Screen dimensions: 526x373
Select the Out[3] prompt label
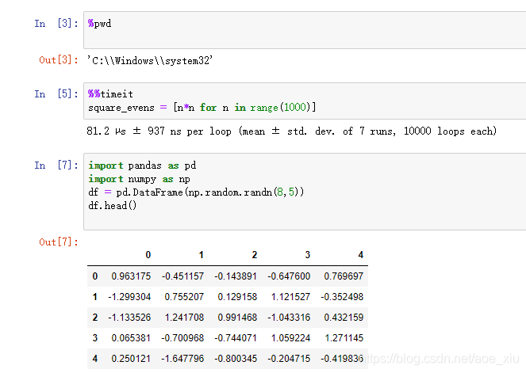[x=59, y=60]
